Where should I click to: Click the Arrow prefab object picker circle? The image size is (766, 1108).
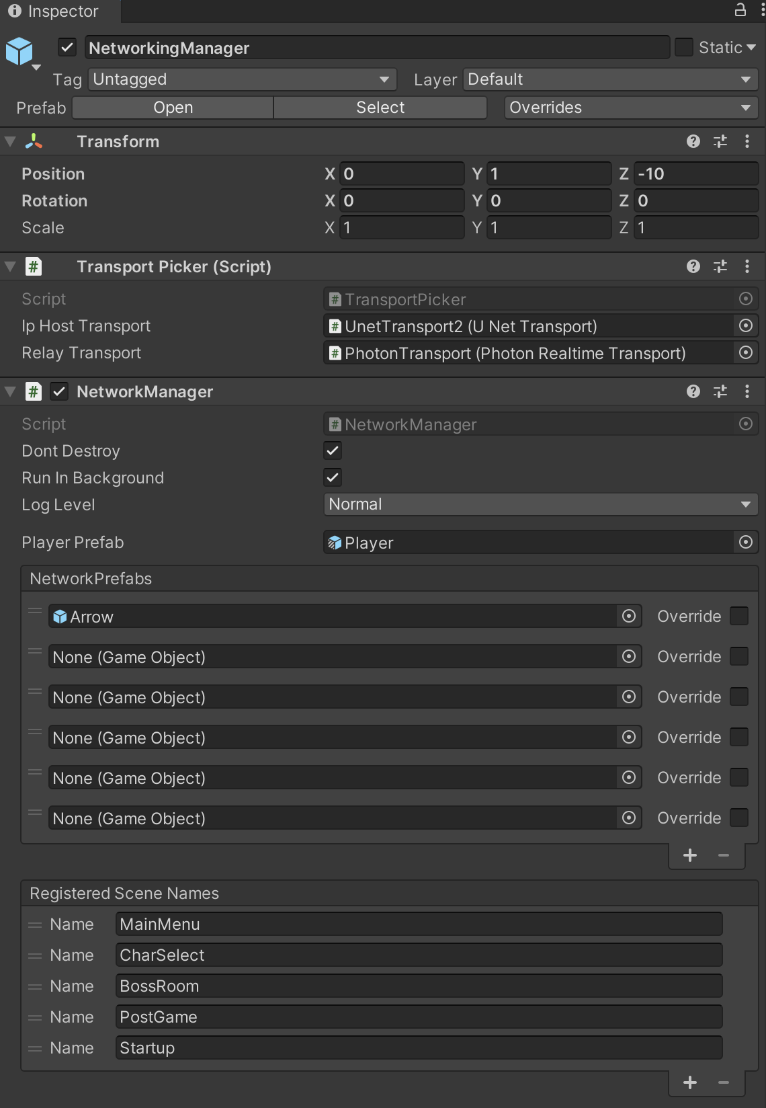click(x=629, y=616)
